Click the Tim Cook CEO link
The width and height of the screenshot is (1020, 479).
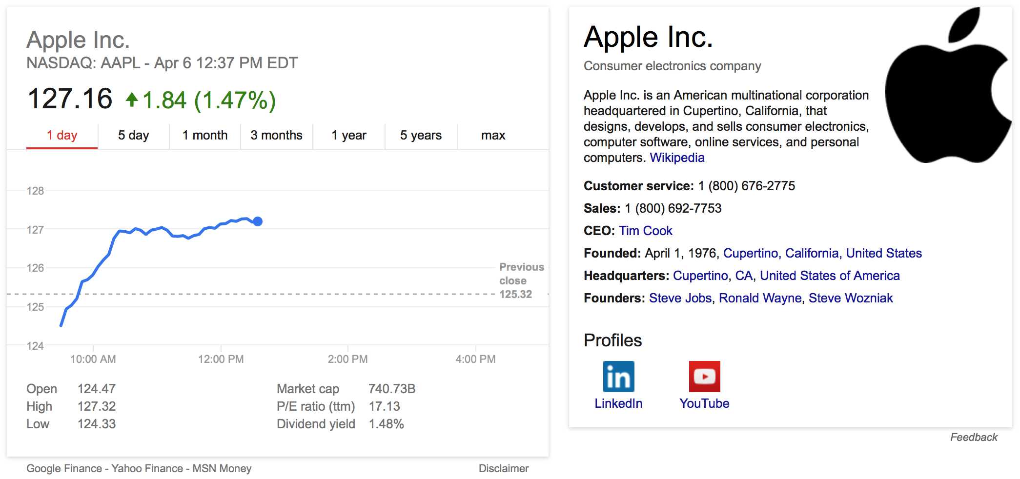[645, 231]
